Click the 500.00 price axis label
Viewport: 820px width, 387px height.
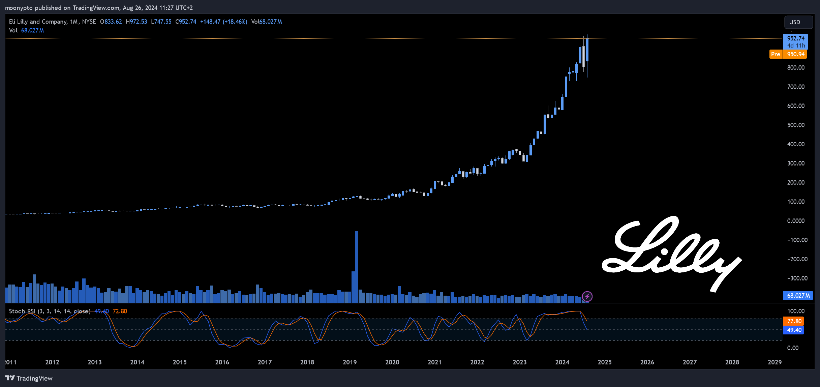[x=796, y=125]
